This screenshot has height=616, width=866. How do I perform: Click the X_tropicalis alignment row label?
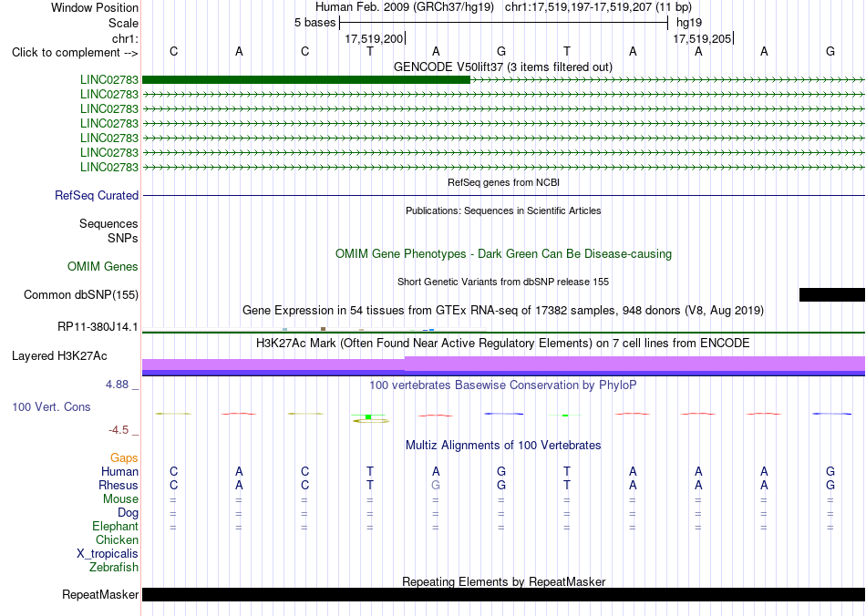point(108,554)
